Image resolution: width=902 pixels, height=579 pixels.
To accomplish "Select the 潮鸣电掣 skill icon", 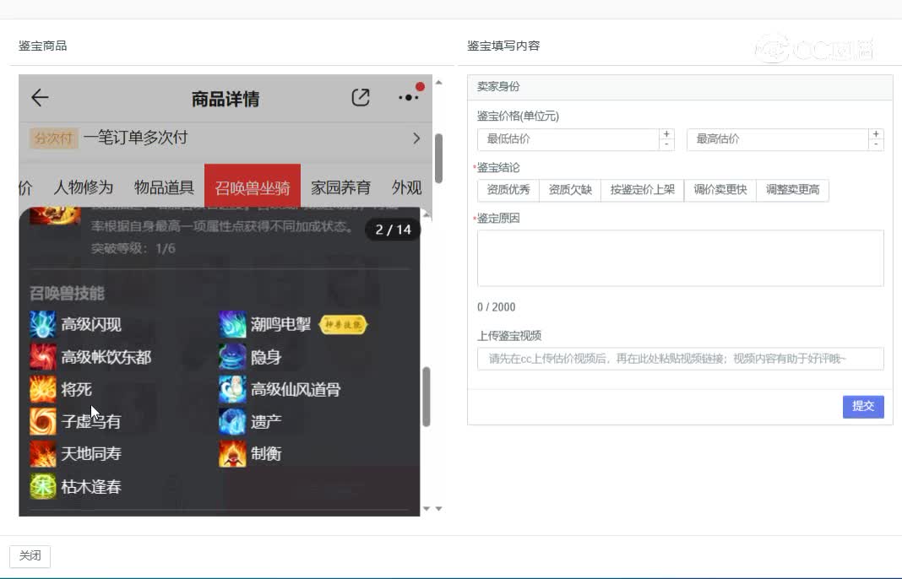I will (232, 324).
